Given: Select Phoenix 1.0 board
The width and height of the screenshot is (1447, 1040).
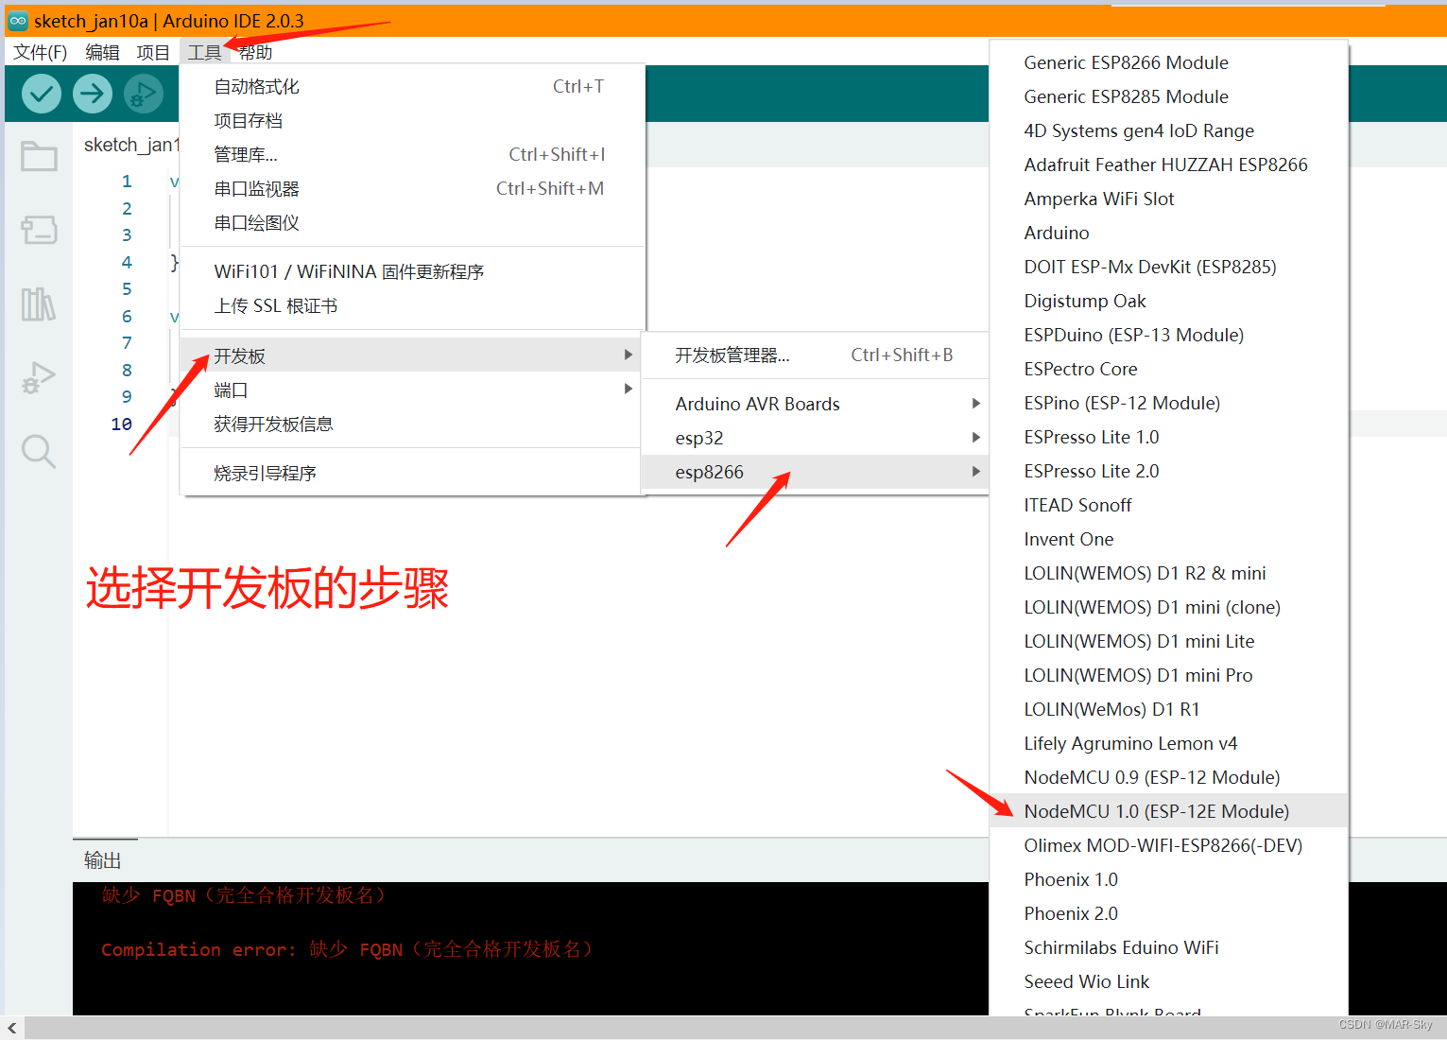Looking at the screenshot, I should [x=1168, y=879].
